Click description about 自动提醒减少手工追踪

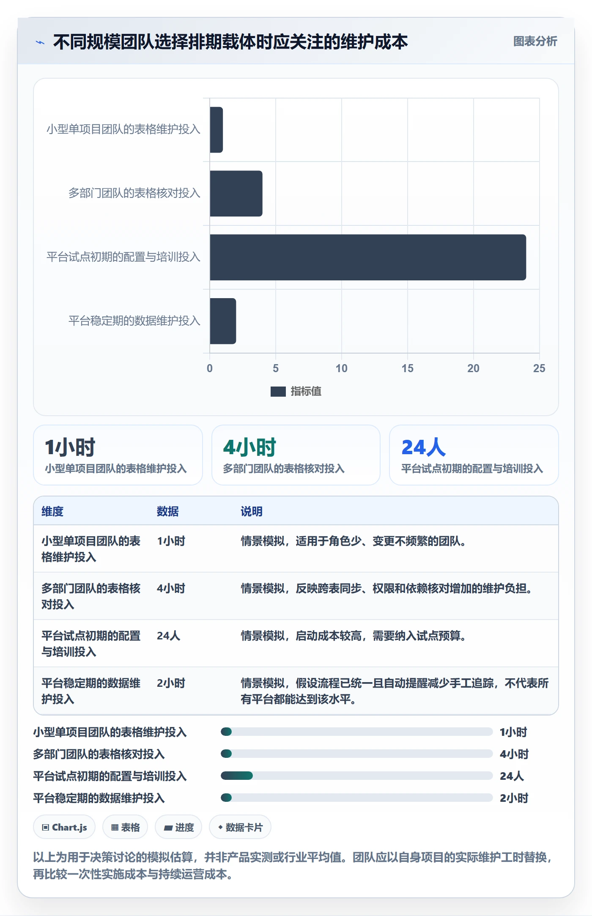point(395,691)
